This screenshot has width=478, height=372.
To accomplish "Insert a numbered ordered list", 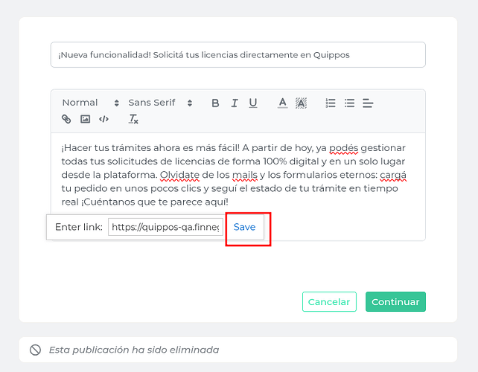I will pos(331,103).
